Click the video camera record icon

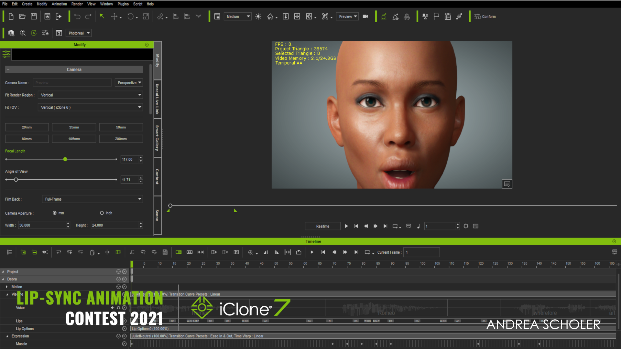point(365,16)
